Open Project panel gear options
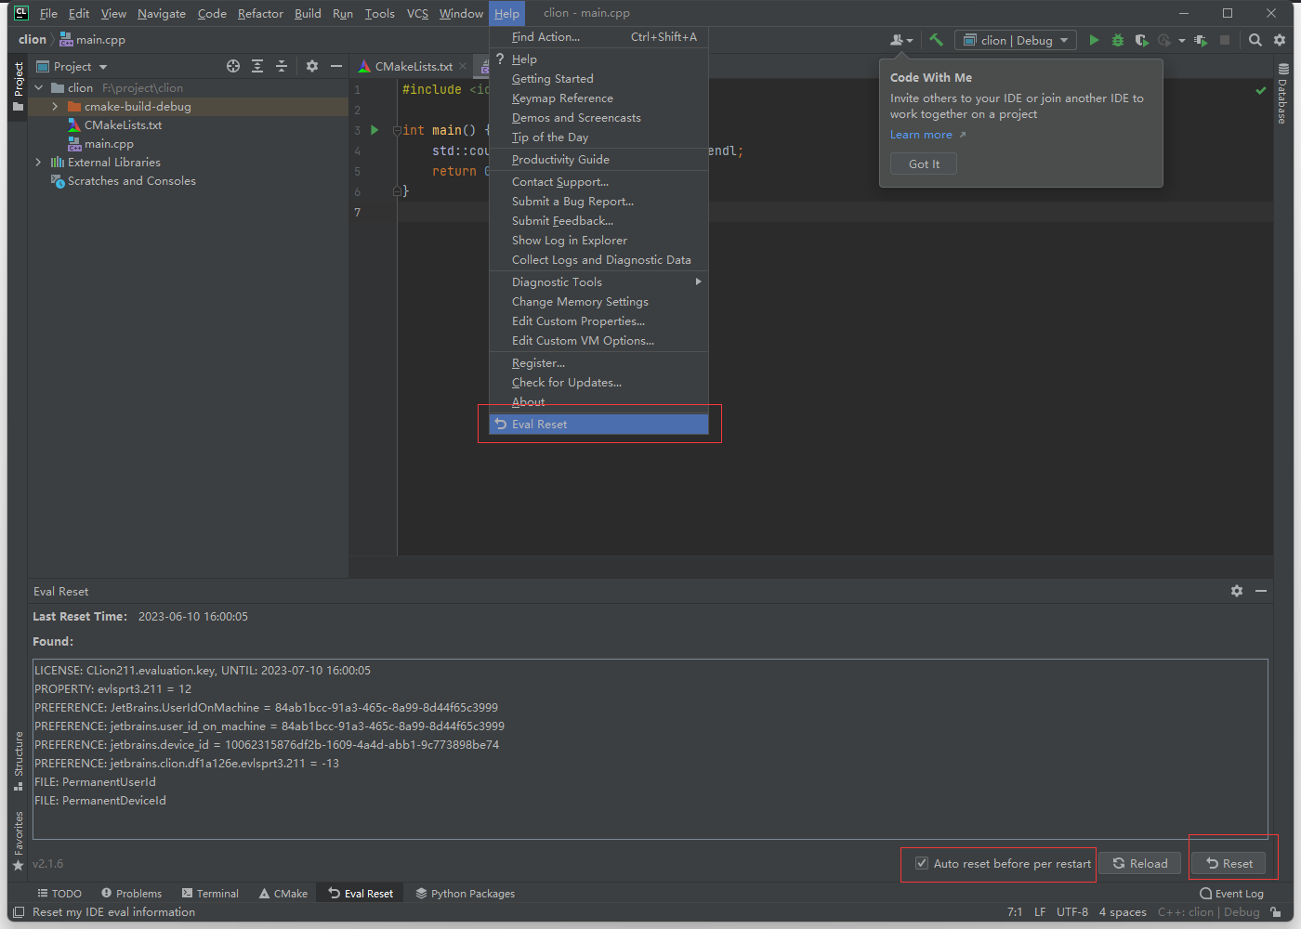 [x=312, y=66]
